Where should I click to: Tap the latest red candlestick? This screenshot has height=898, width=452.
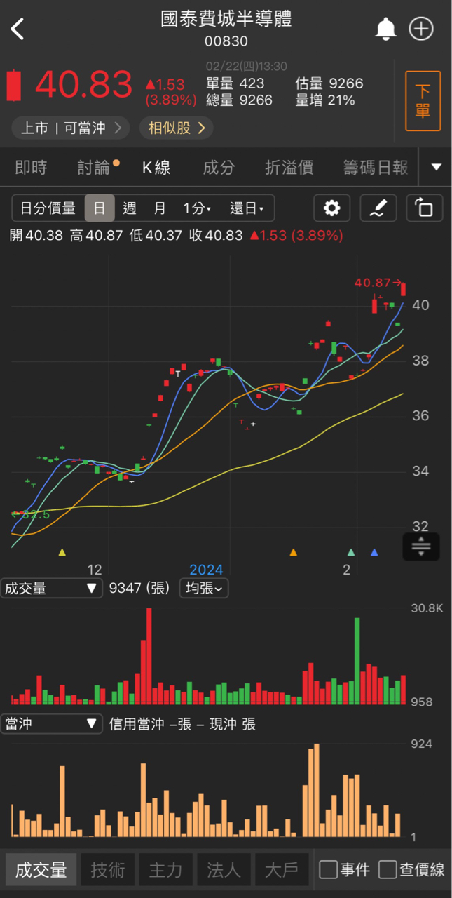tap(404, 289)
